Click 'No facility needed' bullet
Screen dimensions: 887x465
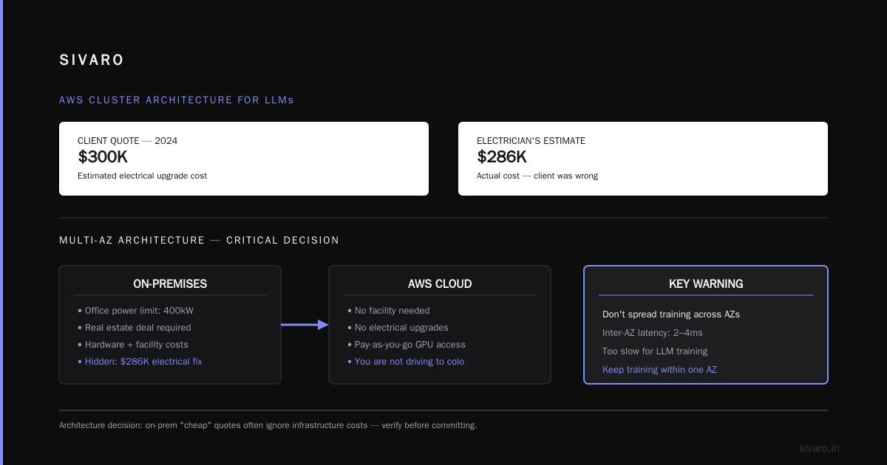(388, 311)
